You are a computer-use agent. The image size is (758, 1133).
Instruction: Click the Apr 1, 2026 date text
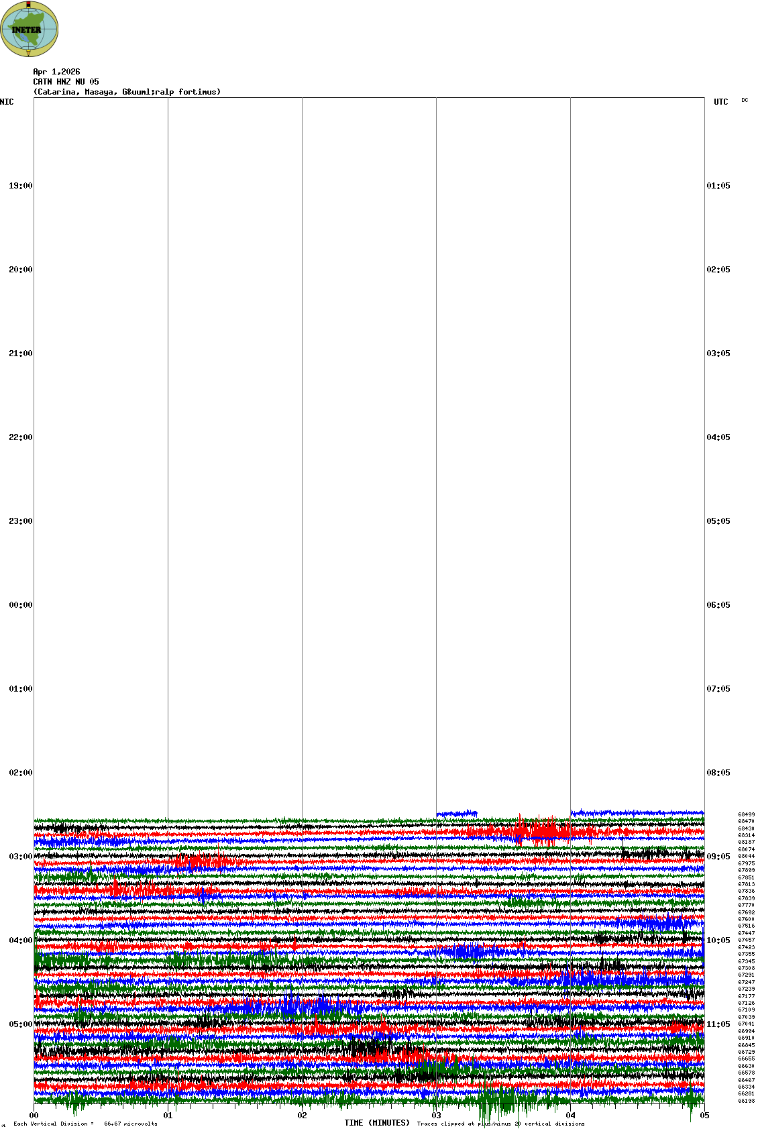(56, 72)
